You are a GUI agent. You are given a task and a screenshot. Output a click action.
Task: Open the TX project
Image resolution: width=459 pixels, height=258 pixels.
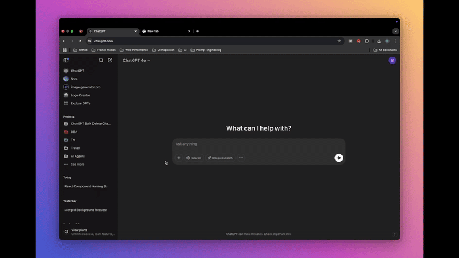[x=88, y=140]
